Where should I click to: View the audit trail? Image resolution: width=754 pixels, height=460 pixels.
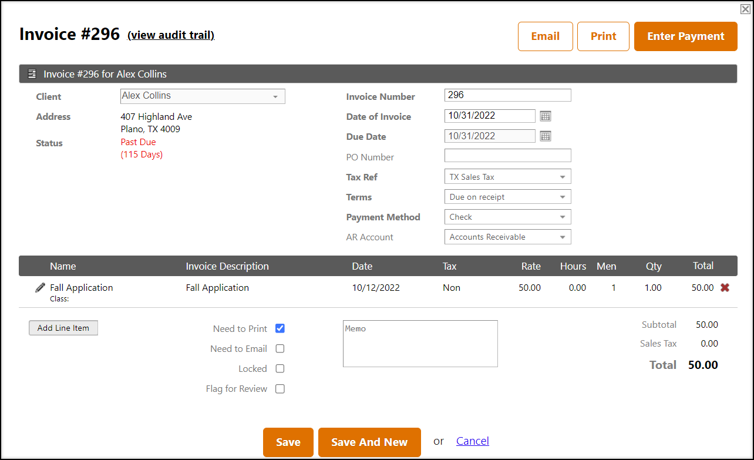170,35
